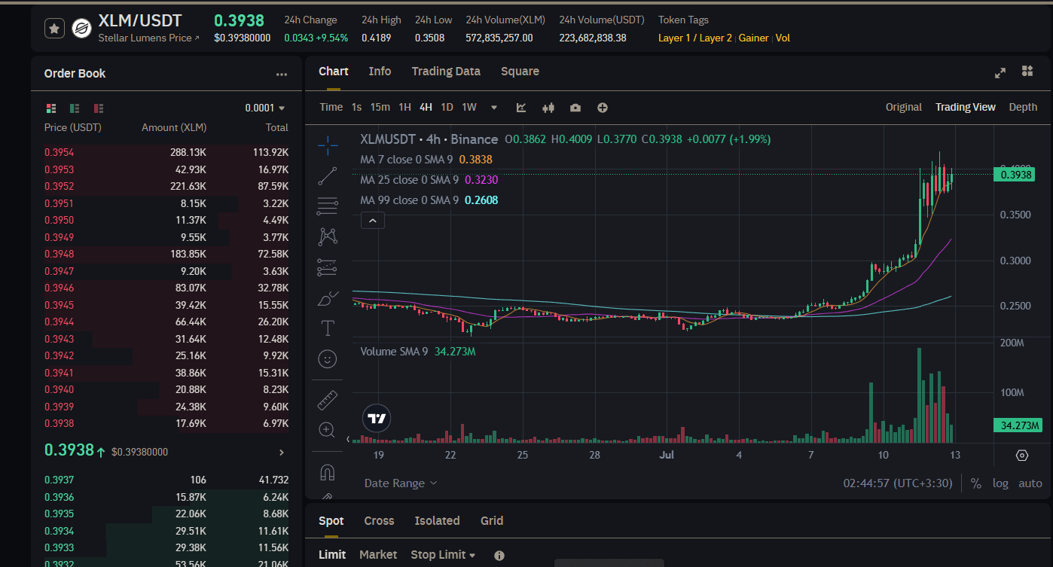Click the Vol token tag
This screenshot has width=1053, height=567.
(783, 38)
